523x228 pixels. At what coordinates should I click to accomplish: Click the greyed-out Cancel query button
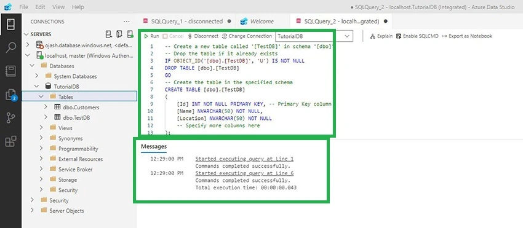[x=174, y=36]
